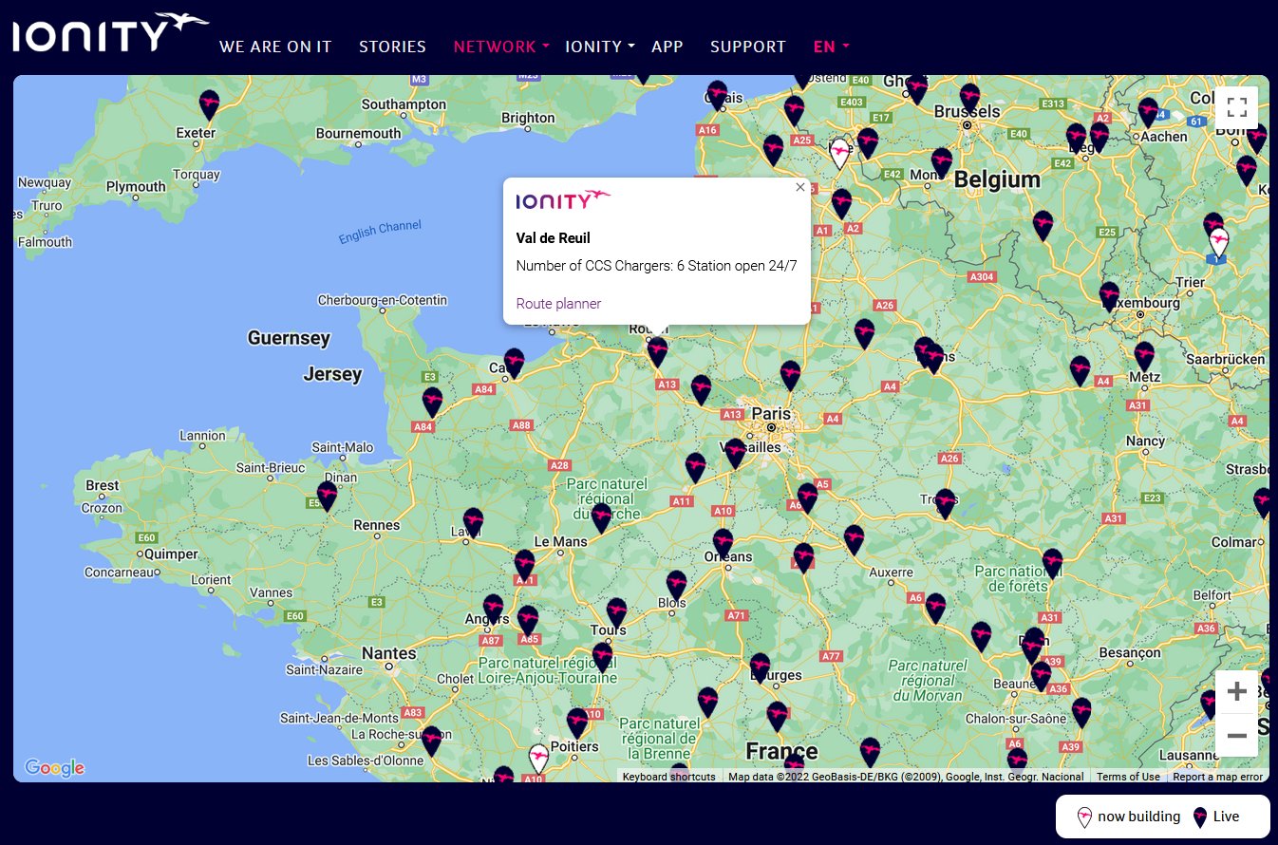Image resolution: width=1278 pixels, height=845 pixels.
Task: Select the charger pin near Aachen
Action: 1148,111
